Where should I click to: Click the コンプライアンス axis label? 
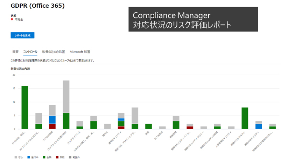(x=73, y=138)
